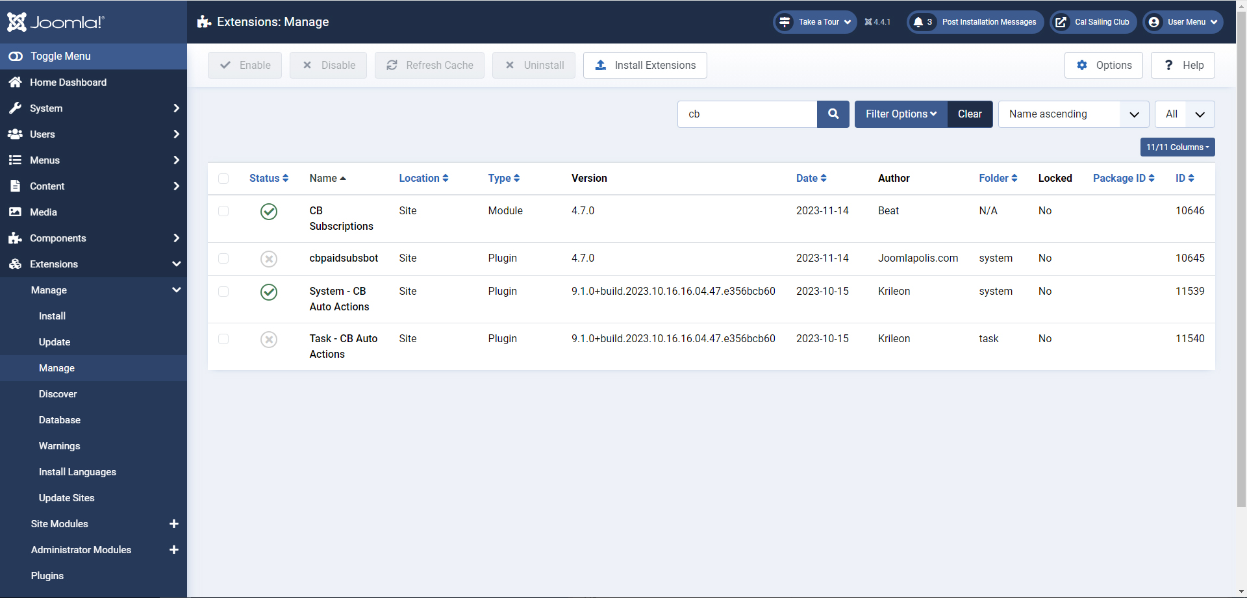Image resolution: width=1247 pixels, height=598 pixels.
Task: Click Install Extensions button
Action: pyautogui.click(x=645, y=66)
